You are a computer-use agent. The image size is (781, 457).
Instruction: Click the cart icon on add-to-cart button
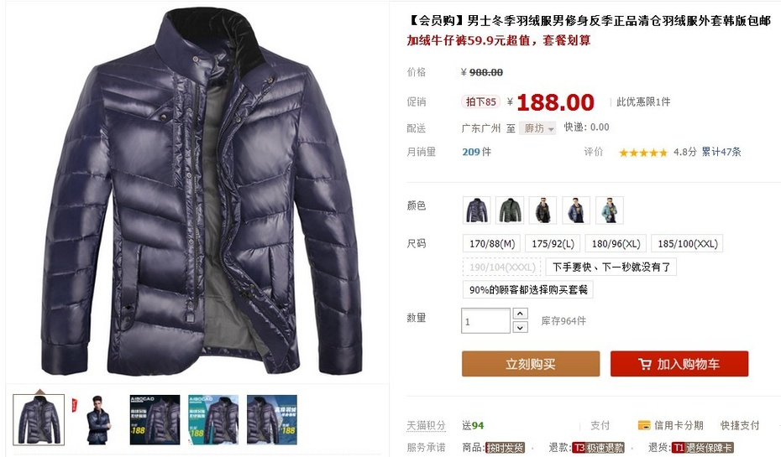(644, 365)
